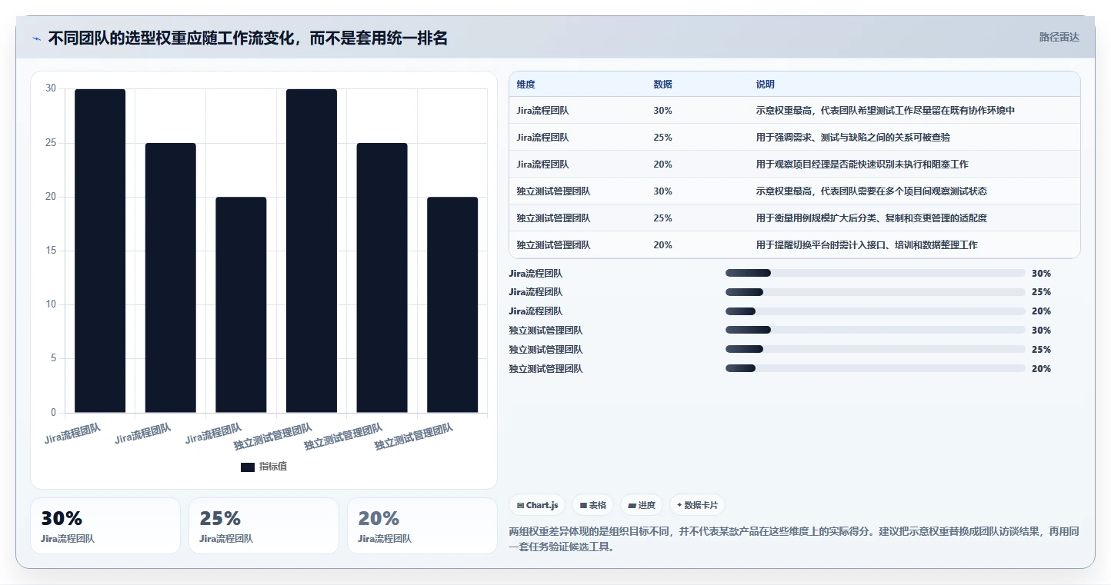Click the 路径雷达 label in the header
1111x585 pixels.
[1059, 37]
